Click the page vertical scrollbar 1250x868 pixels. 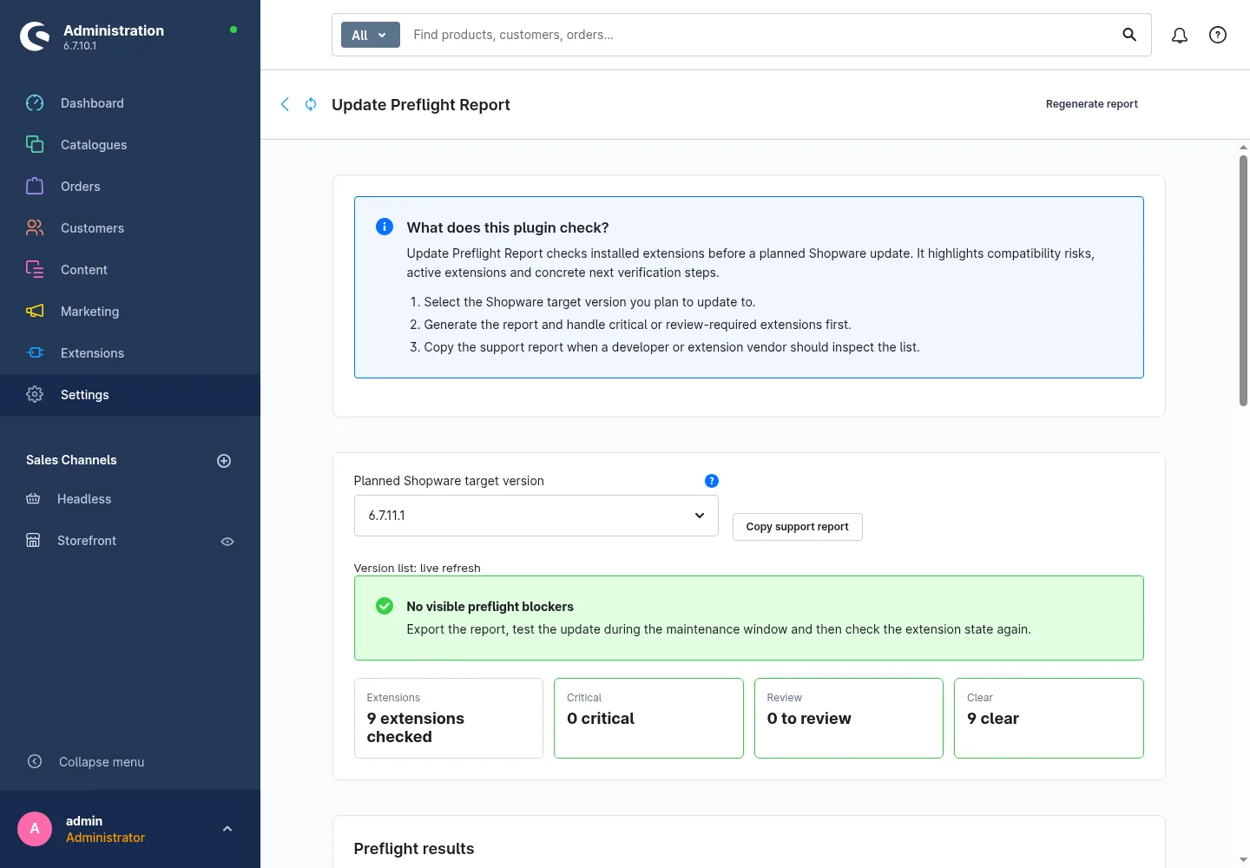pos(1243,279)
